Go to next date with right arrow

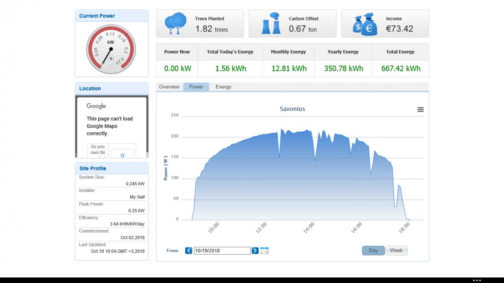click(x=255, y=250)
